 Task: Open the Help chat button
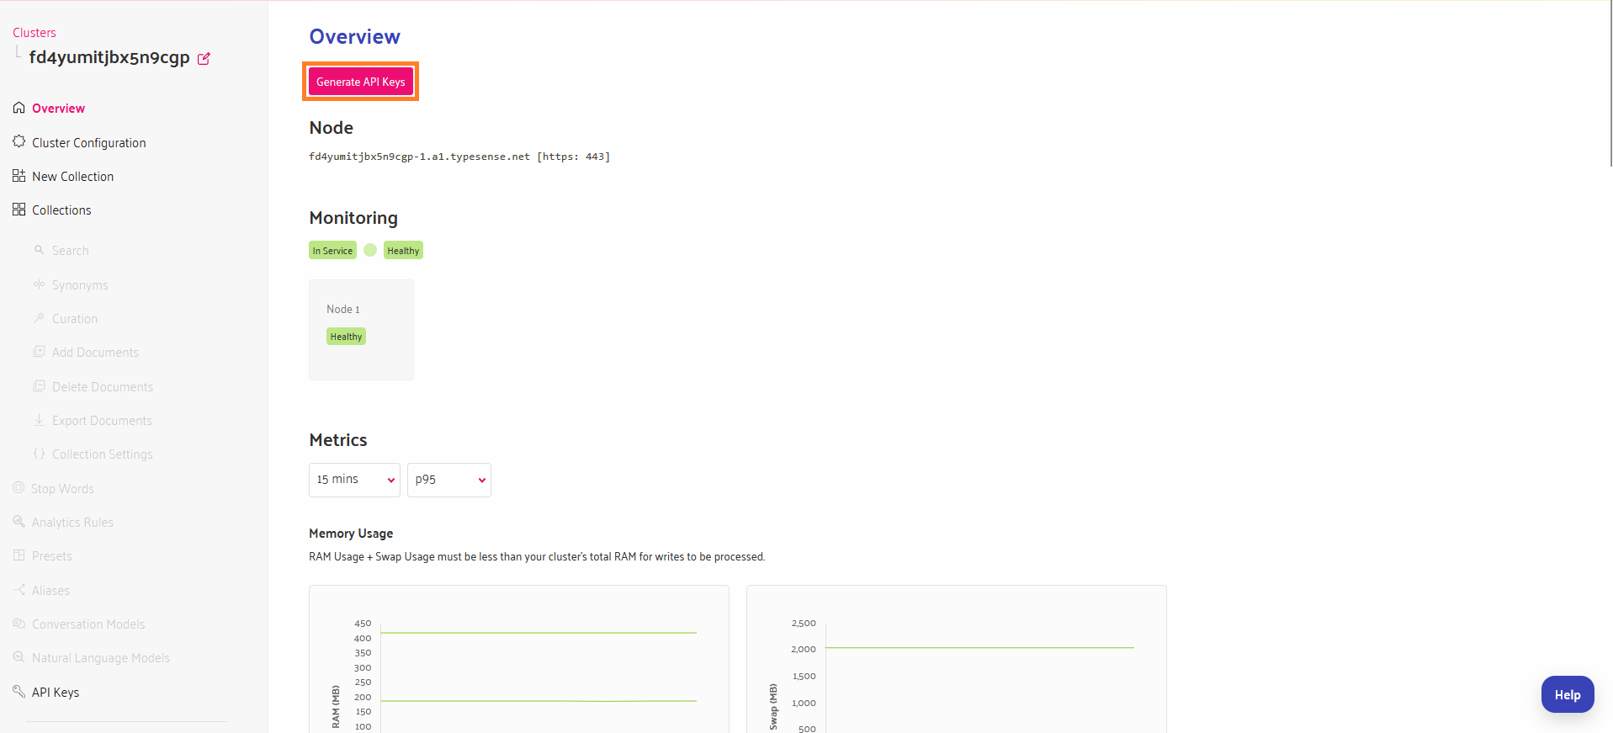tap(1567, 694)
